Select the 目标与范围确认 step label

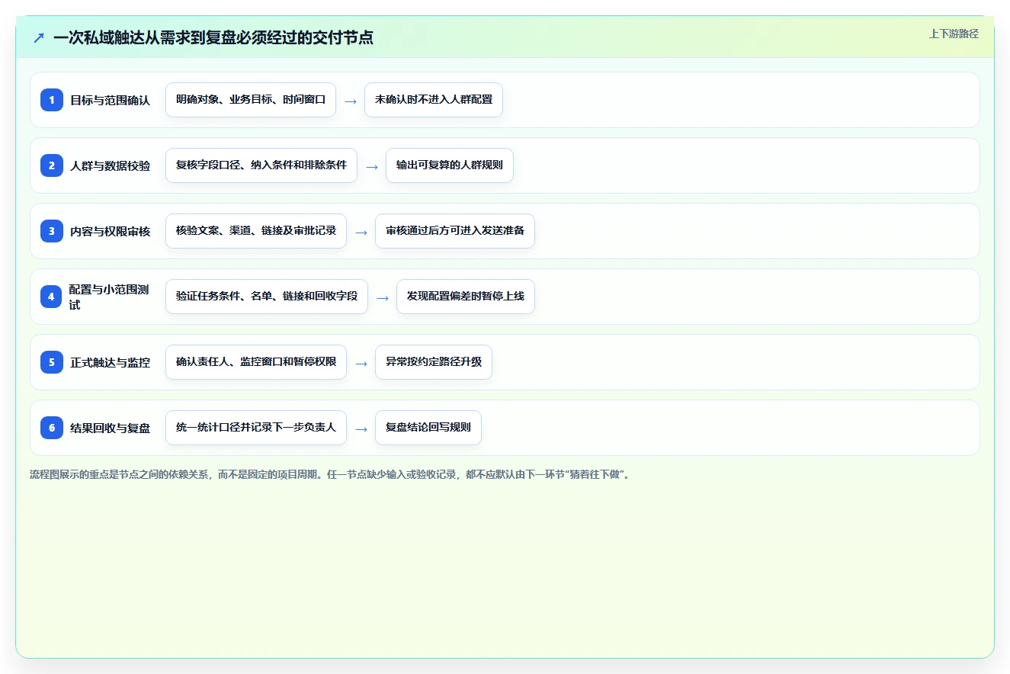pyautogui.click(x=111, y=100)
